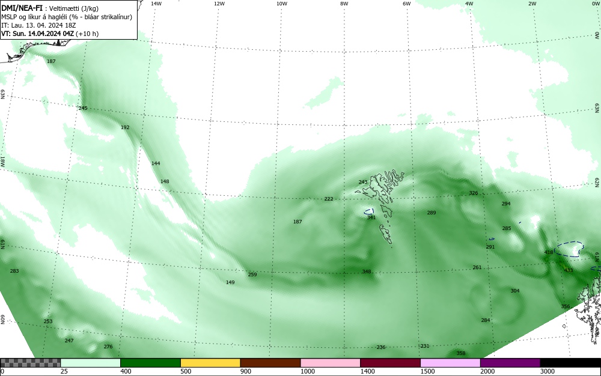
Task: Click the black above-3000 legend swatch
Action: pyautogui.click(x=570, y=363)
